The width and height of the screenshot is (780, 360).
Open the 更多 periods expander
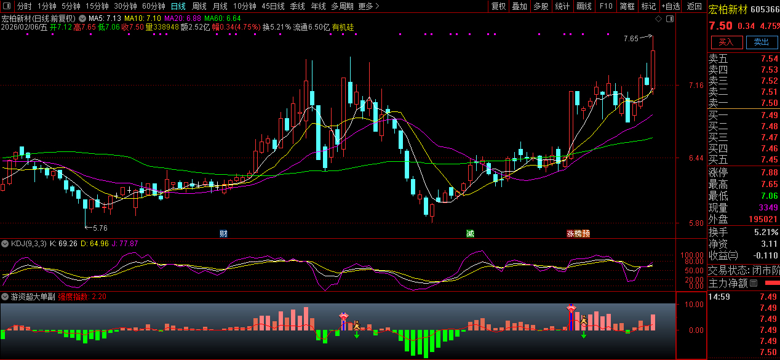click(368, 6)
